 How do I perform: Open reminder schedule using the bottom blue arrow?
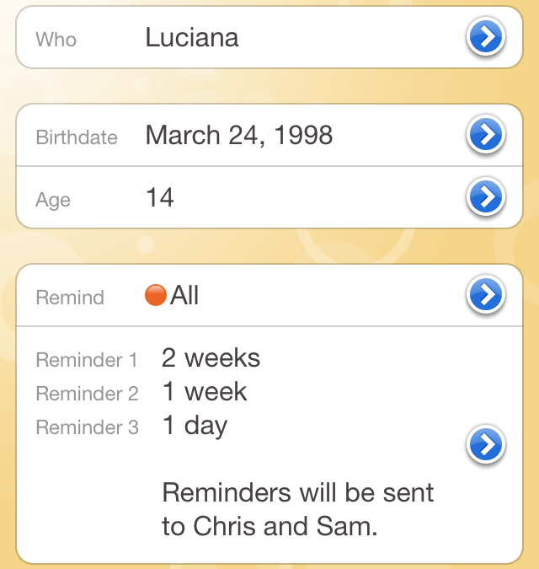tap(485, 444)
